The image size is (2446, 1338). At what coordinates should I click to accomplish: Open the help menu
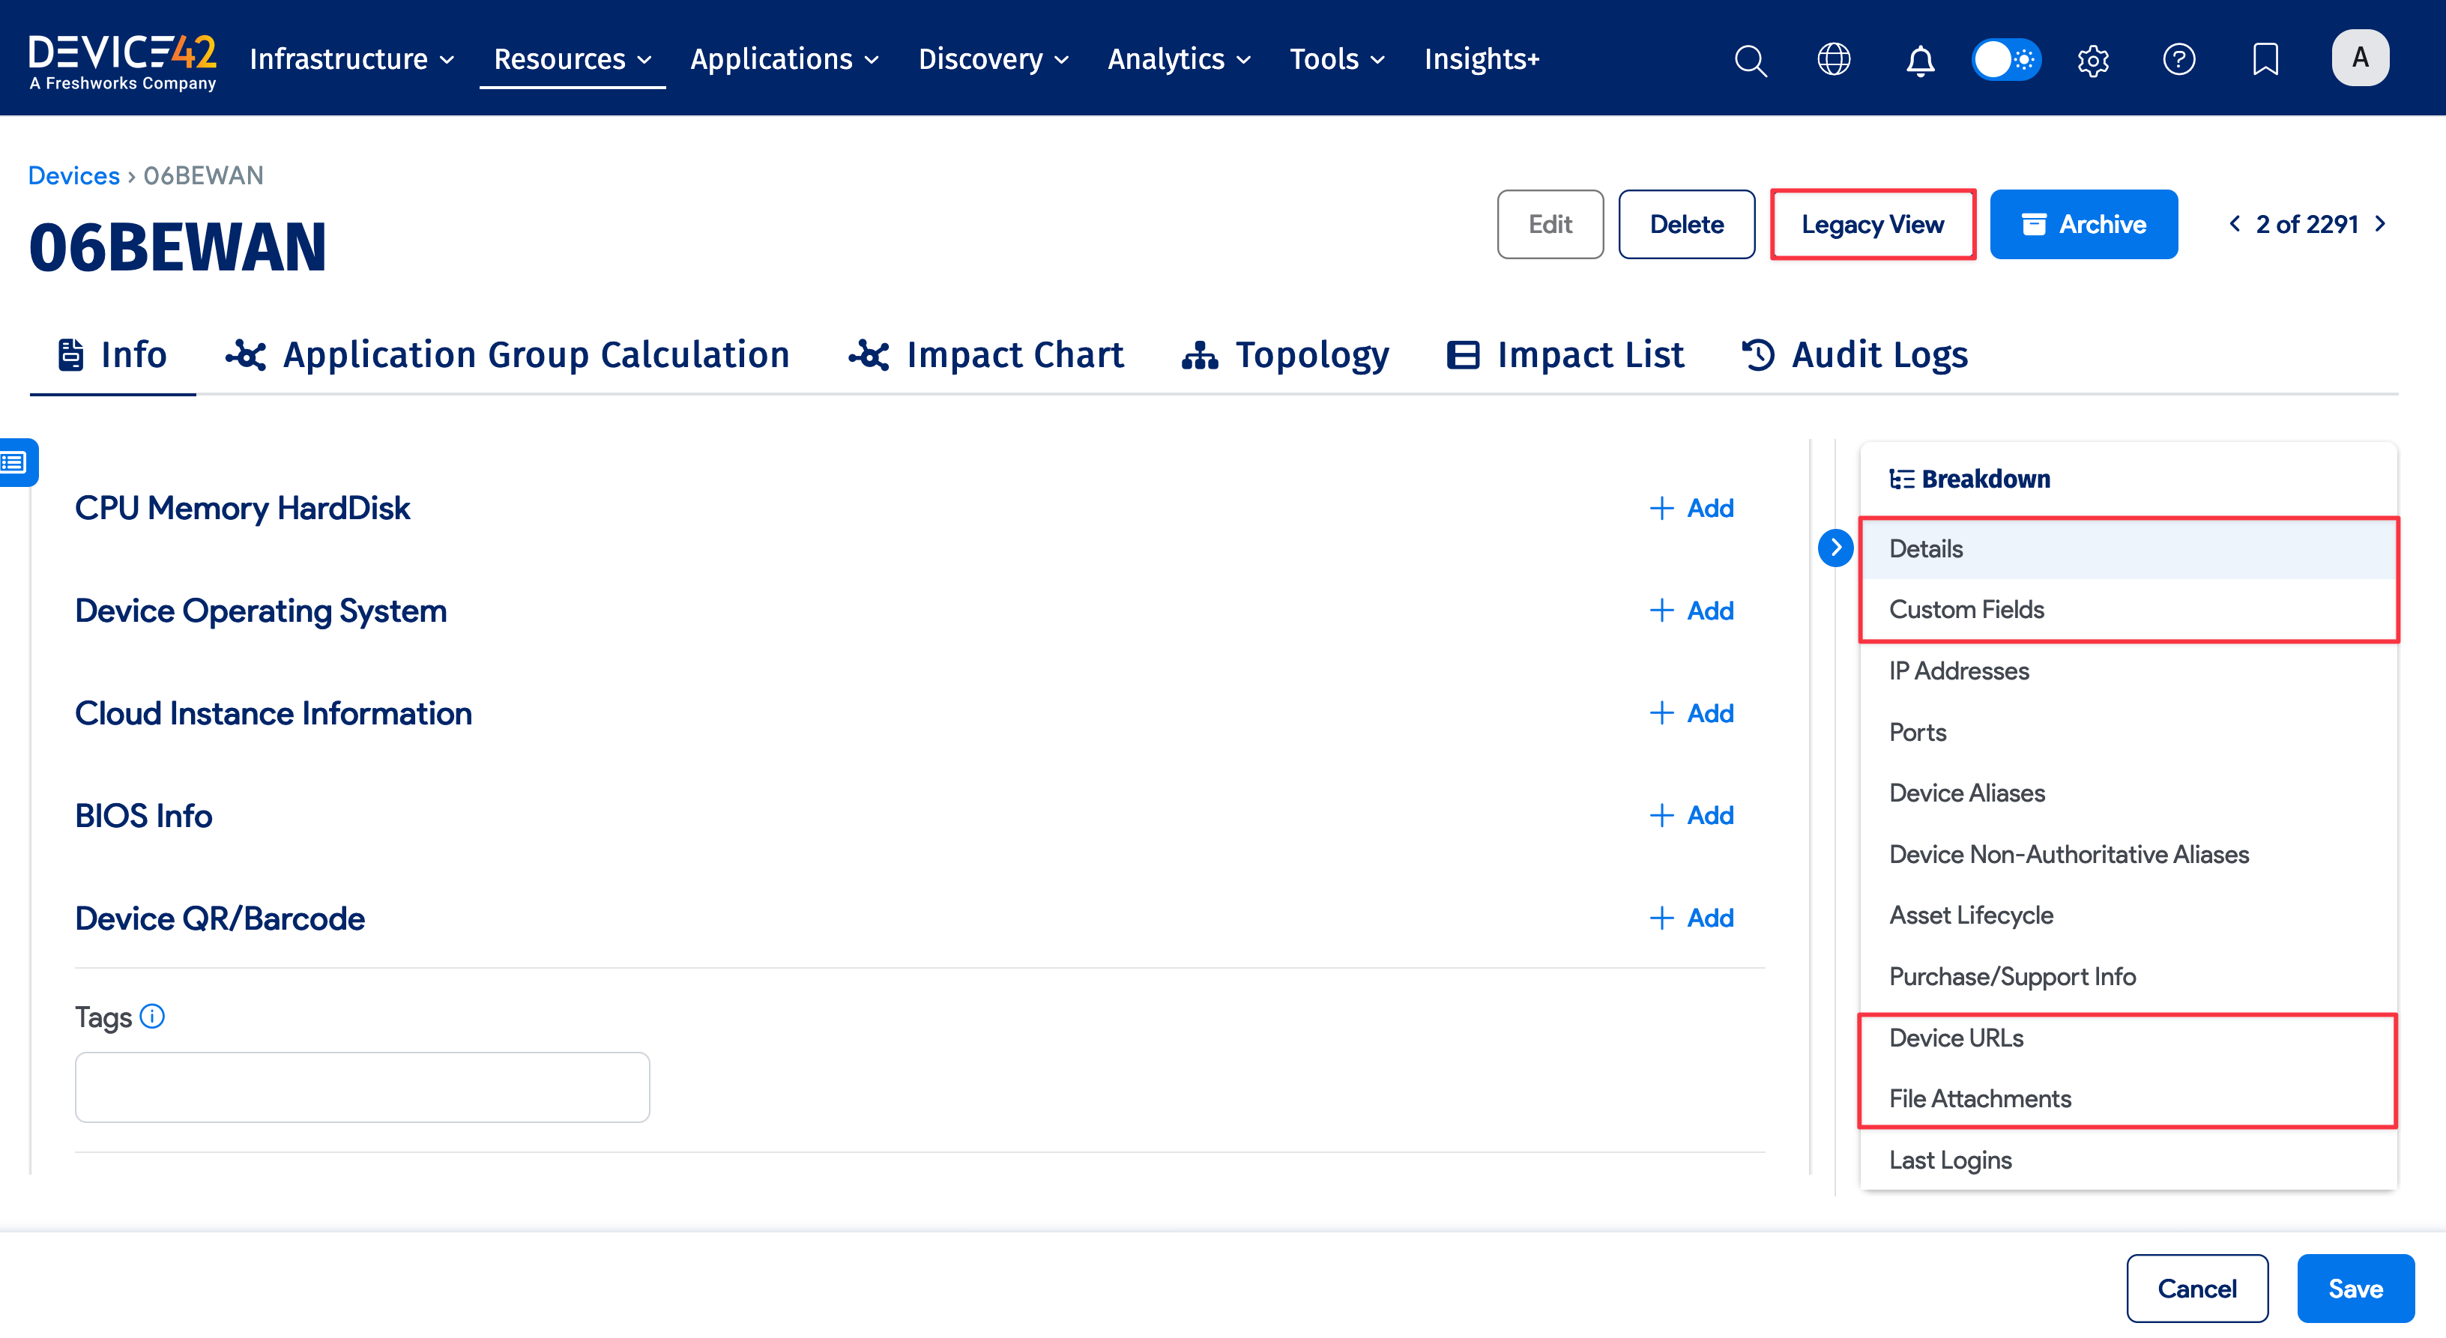2180,59
